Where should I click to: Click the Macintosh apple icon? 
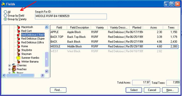[x=19, y=27]
